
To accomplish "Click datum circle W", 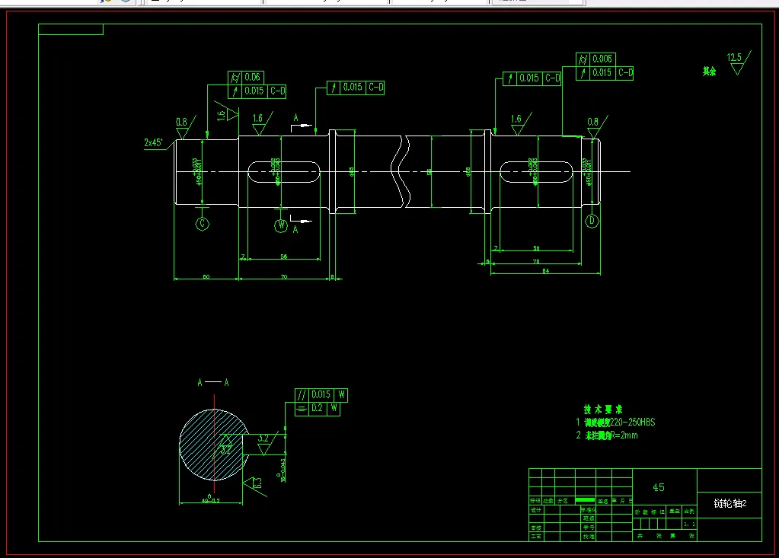I will coord(281,225).
